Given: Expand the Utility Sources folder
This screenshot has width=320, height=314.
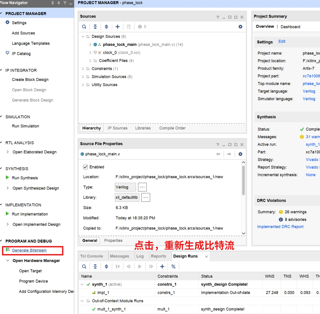Looking at the screenshot, I should click(x=83, y=85).
